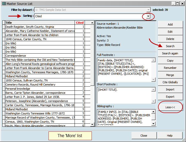This screenshot has width=186, height=142.
Task: Click the source list scrollbar thumb
Action: (92, 55)
